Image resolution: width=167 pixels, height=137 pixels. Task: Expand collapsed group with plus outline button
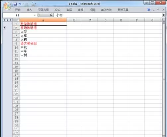tap(4, 28)
